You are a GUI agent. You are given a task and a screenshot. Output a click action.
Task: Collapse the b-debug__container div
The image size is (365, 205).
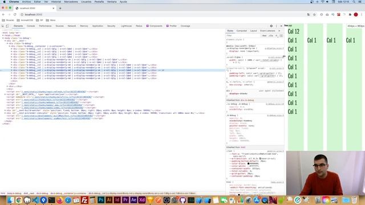[10, 46]
